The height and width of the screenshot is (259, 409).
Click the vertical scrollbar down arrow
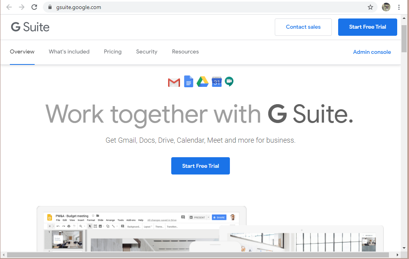[x=404, y=248]
